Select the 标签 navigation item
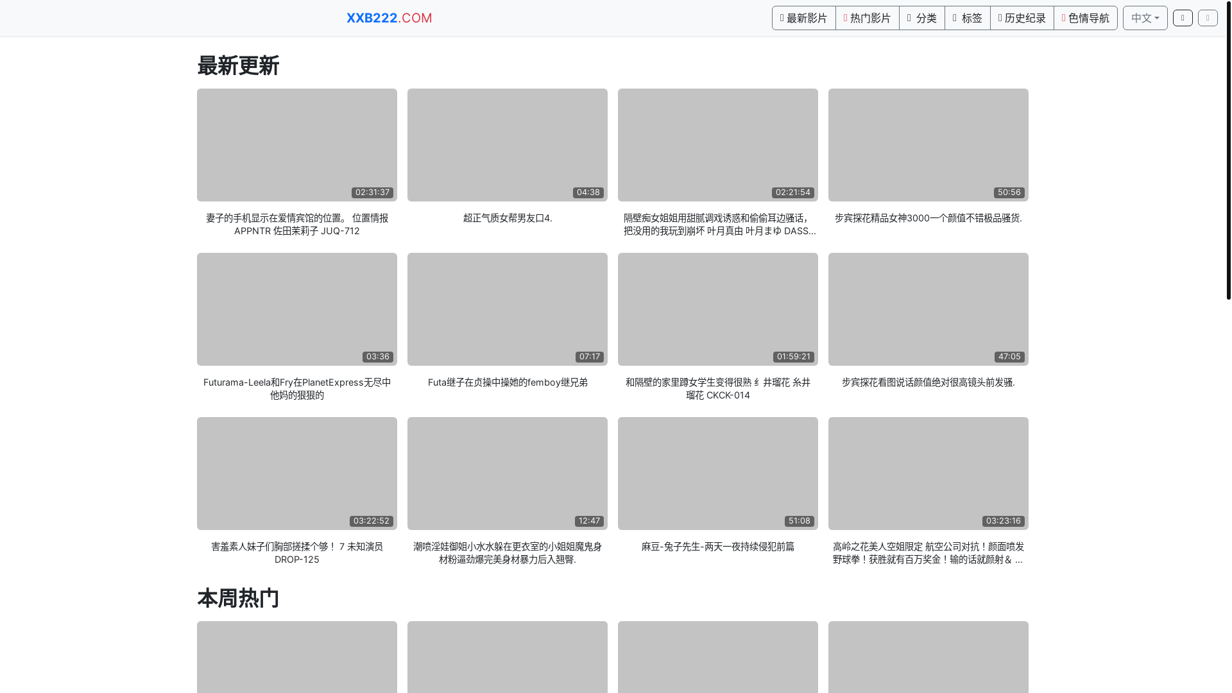Image resolution: width=1232 pixels, height=693 pixels. (967, 18)
